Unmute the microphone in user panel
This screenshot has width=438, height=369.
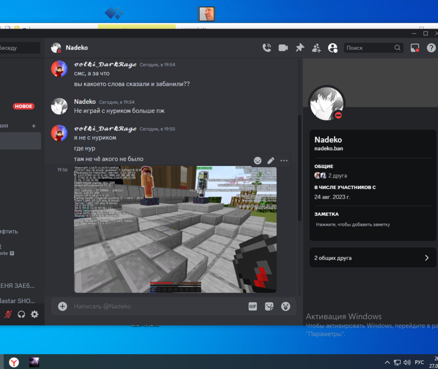coord(8,314)
